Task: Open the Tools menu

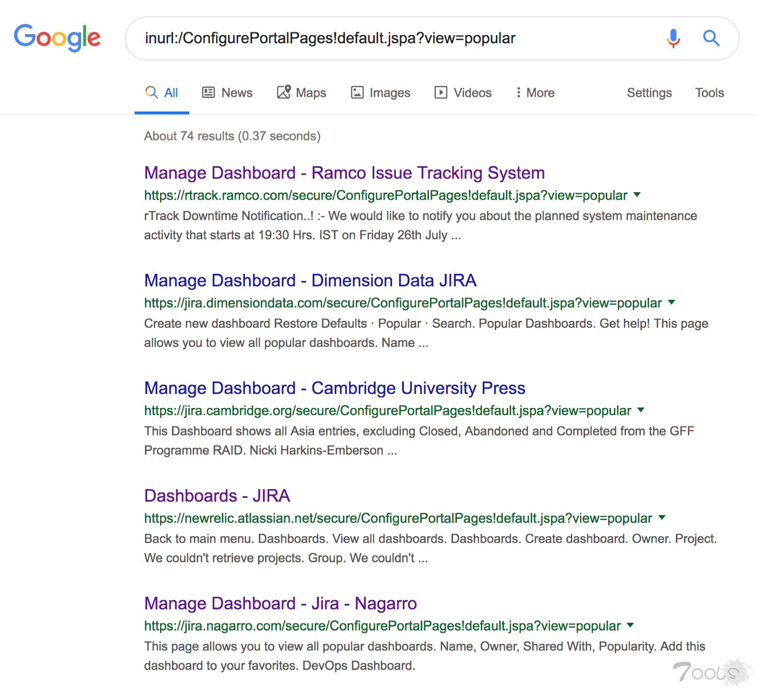Action: [709, 93]
